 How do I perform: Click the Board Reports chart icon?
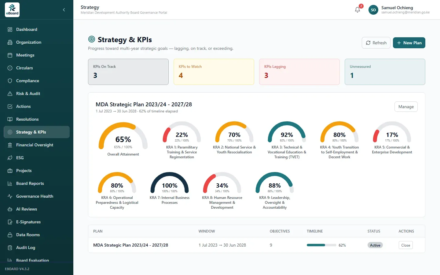click(10, 183)
